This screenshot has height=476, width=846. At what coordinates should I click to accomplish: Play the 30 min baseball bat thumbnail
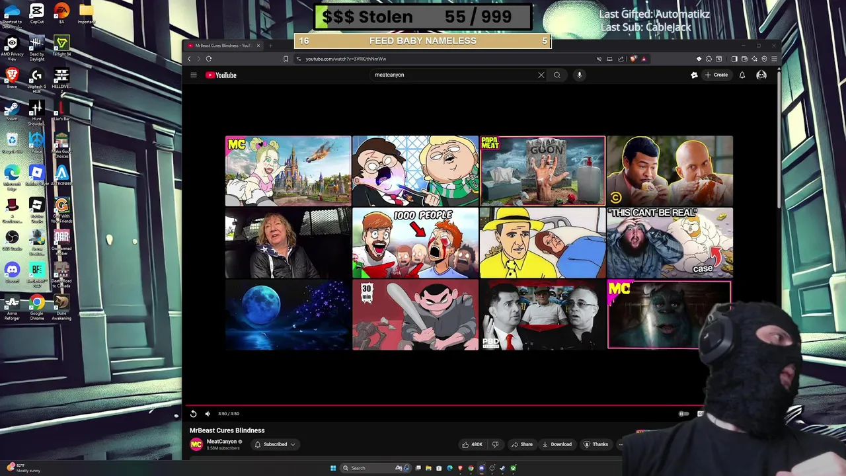click(x=415, y=315)
